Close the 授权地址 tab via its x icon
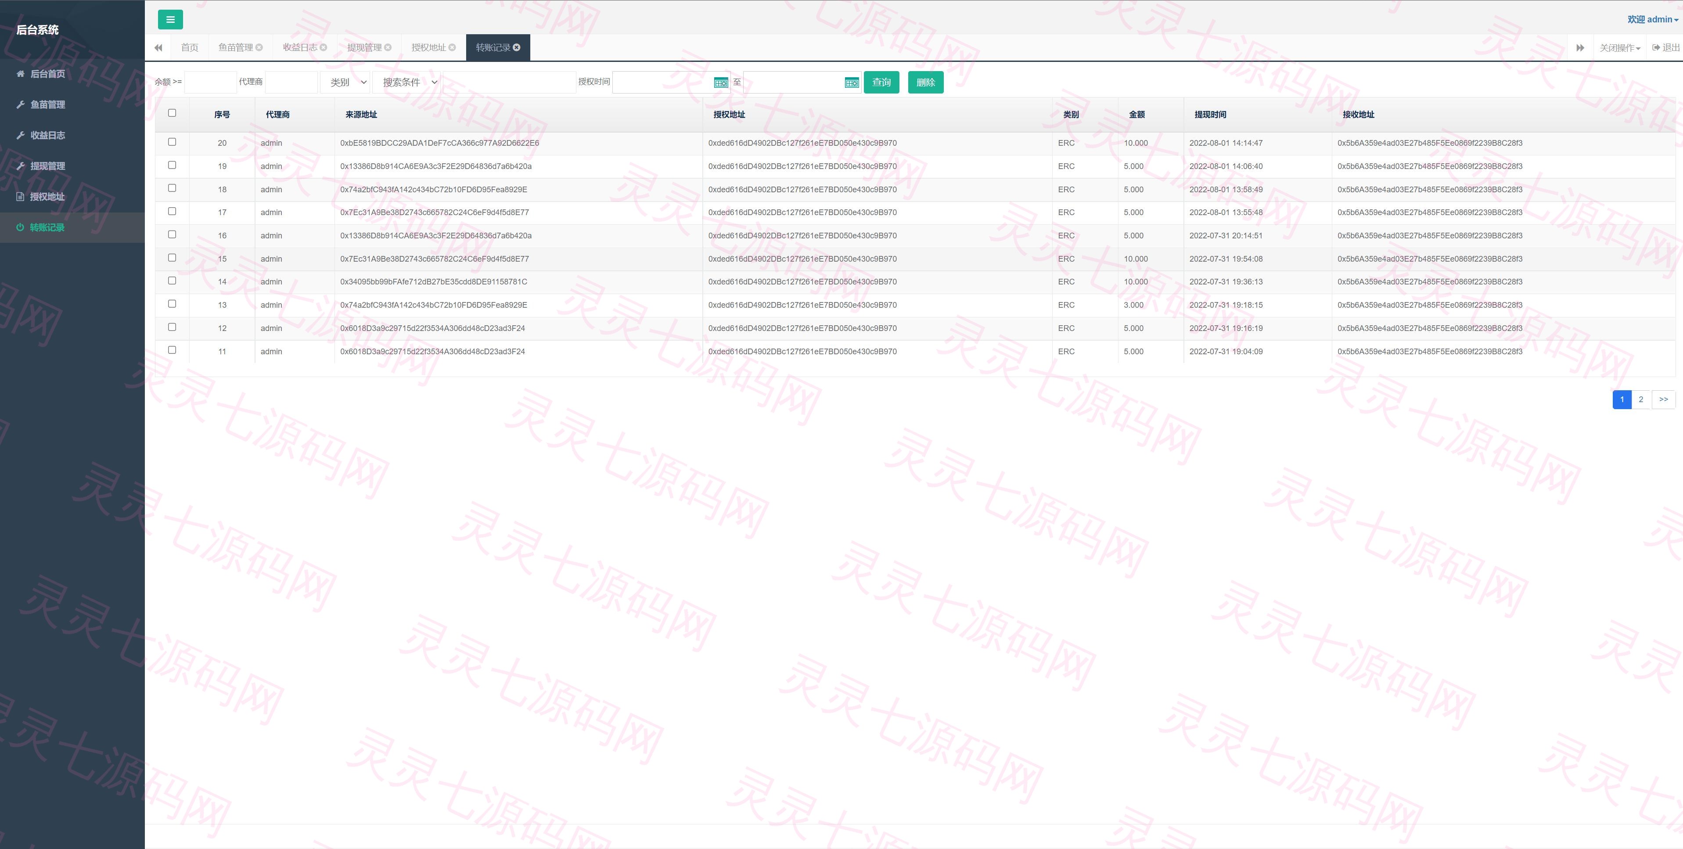This screenshot has height=849, width=1683. pos(452,47)
